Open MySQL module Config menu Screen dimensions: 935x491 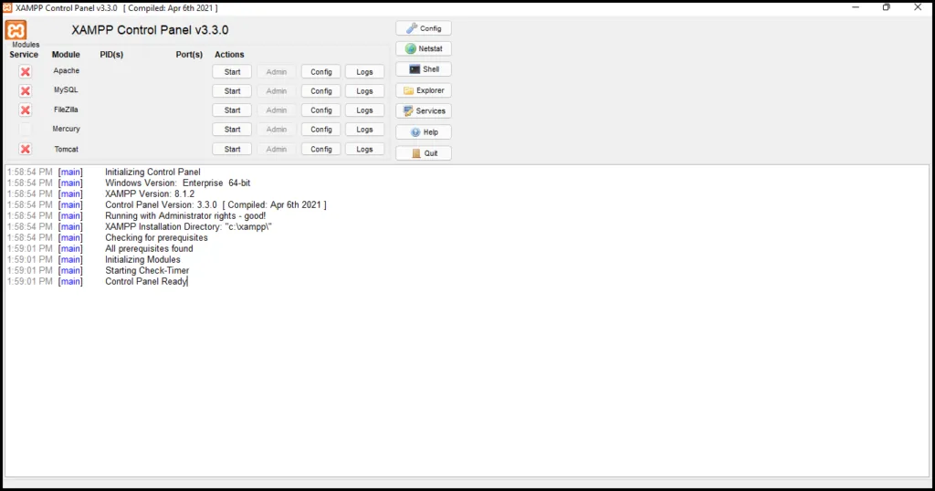[320, 90]
